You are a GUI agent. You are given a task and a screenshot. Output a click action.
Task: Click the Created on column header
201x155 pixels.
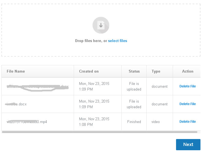click(x=89, y=71)
